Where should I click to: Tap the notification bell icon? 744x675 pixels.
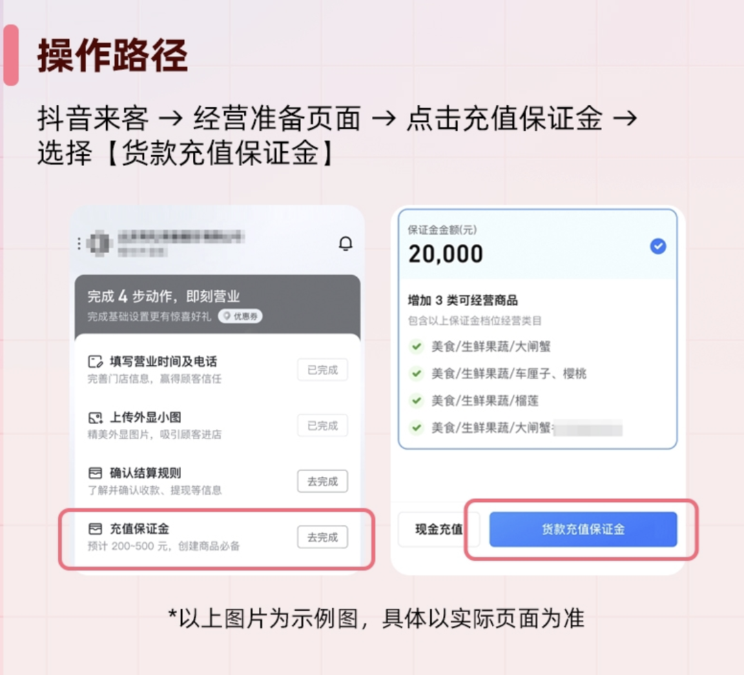345,243
